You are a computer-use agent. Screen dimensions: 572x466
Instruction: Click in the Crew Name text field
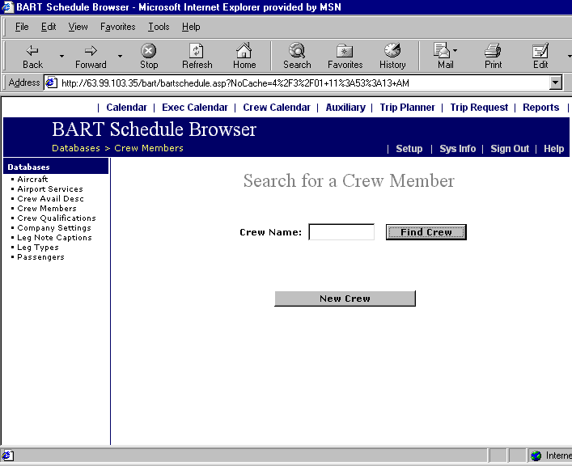[341, 232]
